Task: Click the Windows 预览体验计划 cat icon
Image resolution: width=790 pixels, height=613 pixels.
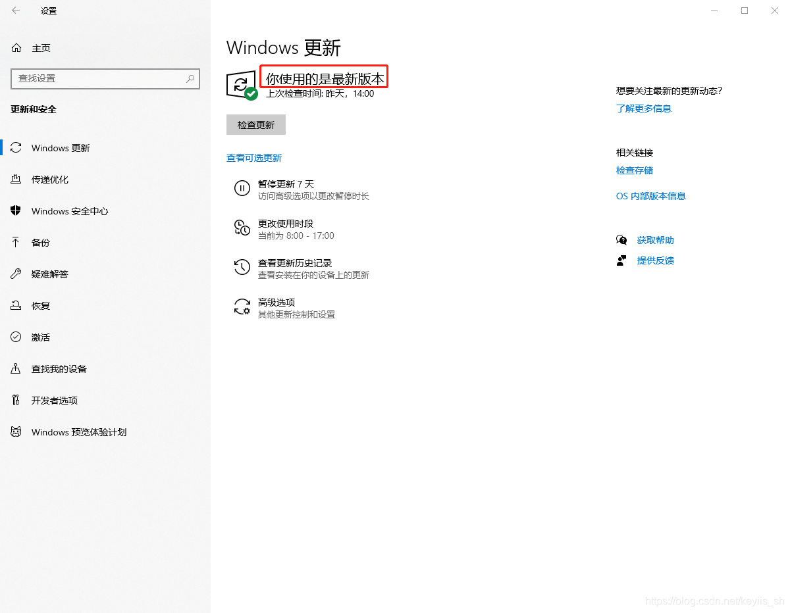Action: coord(16,432)
